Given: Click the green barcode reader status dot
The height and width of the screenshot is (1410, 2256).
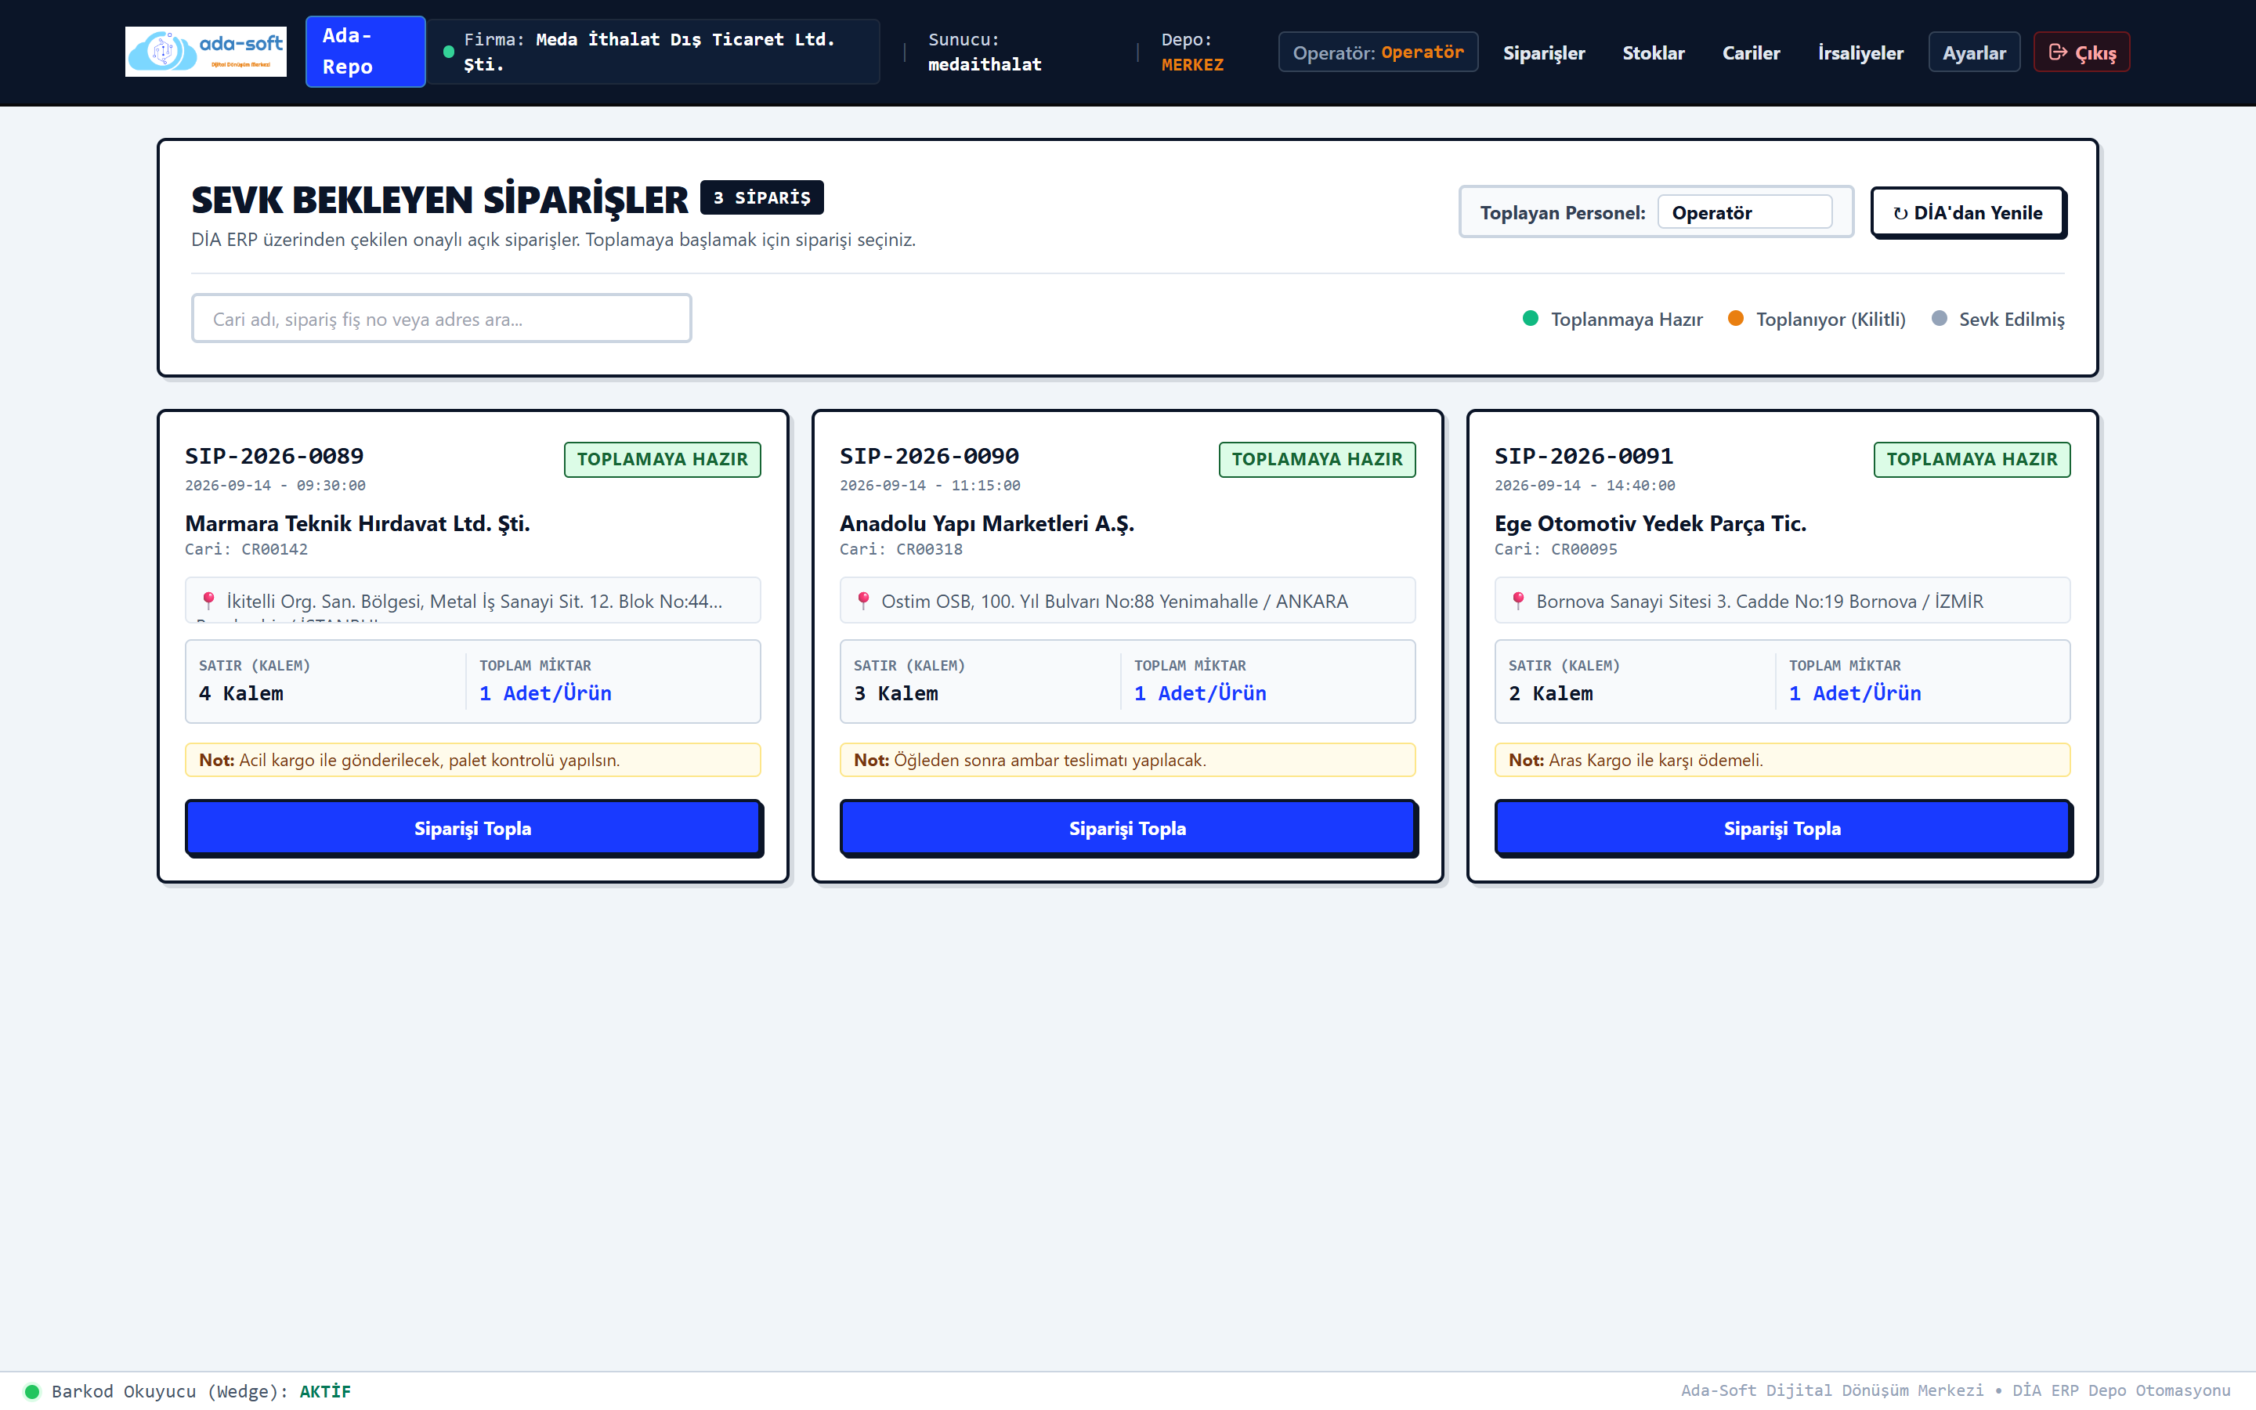Looking at the screenshot, I should pyautogui.click(x=31, y=1391).
